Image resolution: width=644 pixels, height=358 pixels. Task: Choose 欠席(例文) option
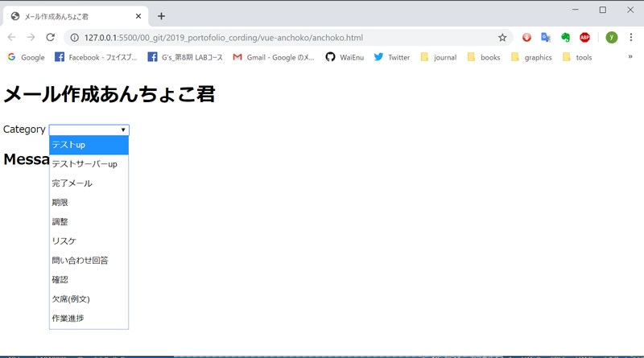pyautogui.click(x=89, y=299)
